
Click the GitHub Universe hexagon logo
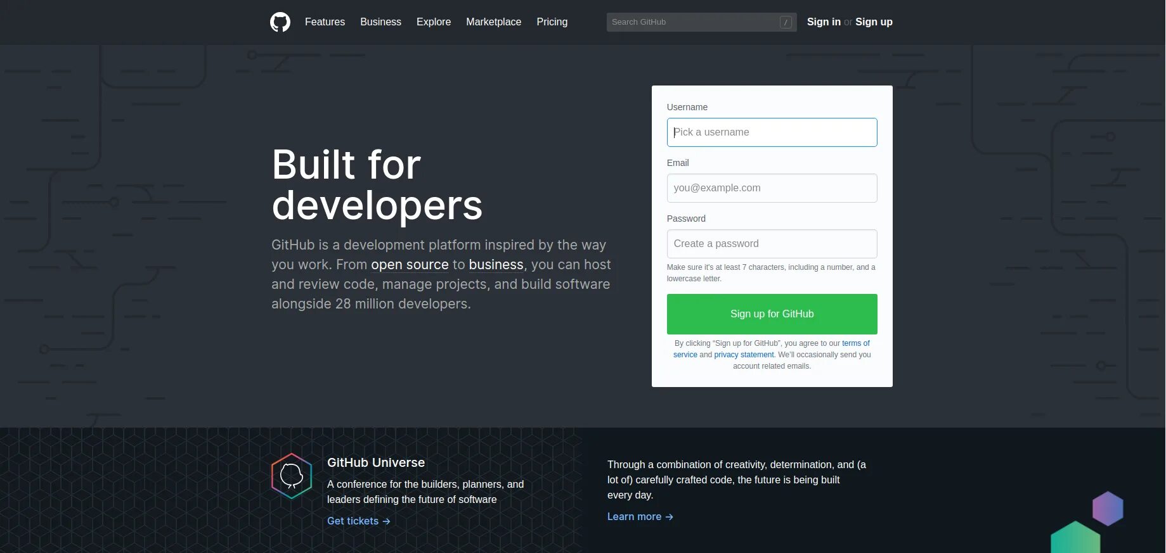tap(292, 476)
